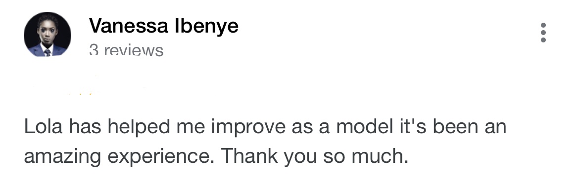
Task: Open reviewer name Vanessa Ibenye
Action: 164,26
